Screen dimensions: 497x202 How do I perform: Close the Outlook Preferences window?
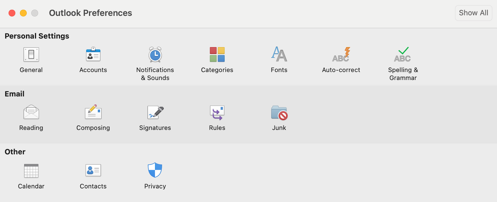[x=12, y=13]
